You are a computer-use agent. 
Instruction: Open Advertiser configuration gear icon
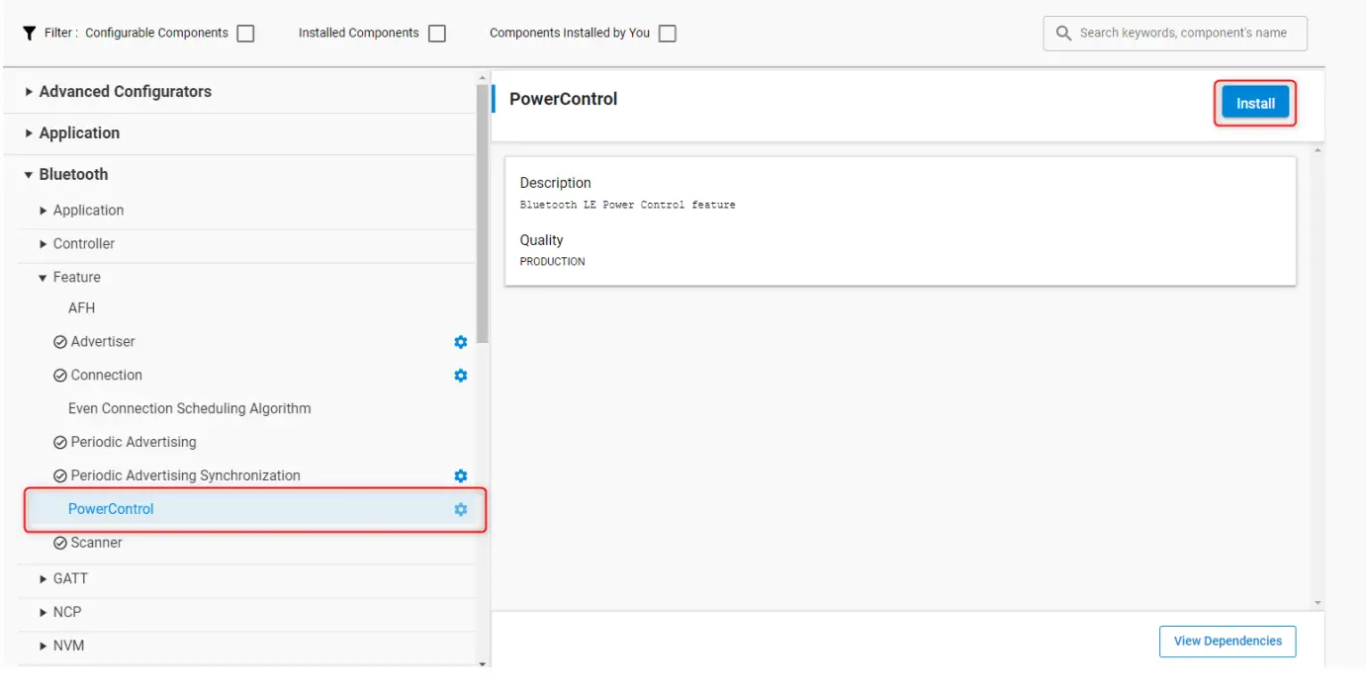click(x=460, y=342)
